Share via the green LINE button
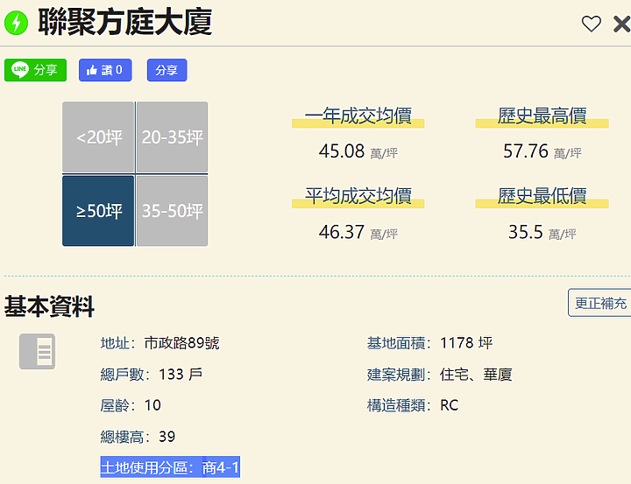Viewport: 631px width, 484px height. pyautogui.click(x=35, y=70)
